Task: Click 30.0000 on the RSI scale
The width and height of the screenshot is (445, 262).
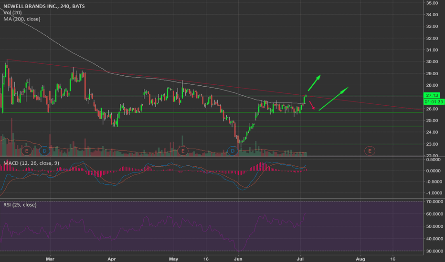Action: tap(434, 251)
